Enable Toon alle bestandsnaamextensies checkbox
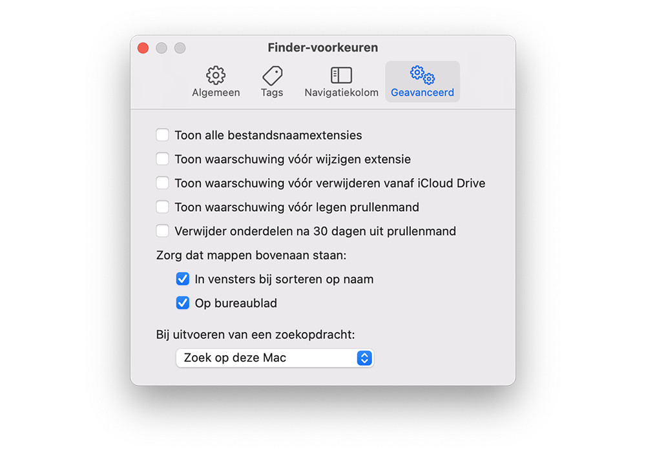646x454 pixels. [162, 135]
